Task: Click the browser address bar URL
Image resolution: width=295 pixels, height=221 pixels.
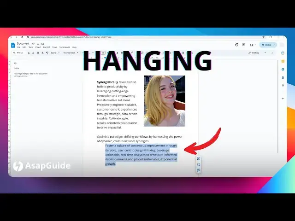Action: click(71, 37)
